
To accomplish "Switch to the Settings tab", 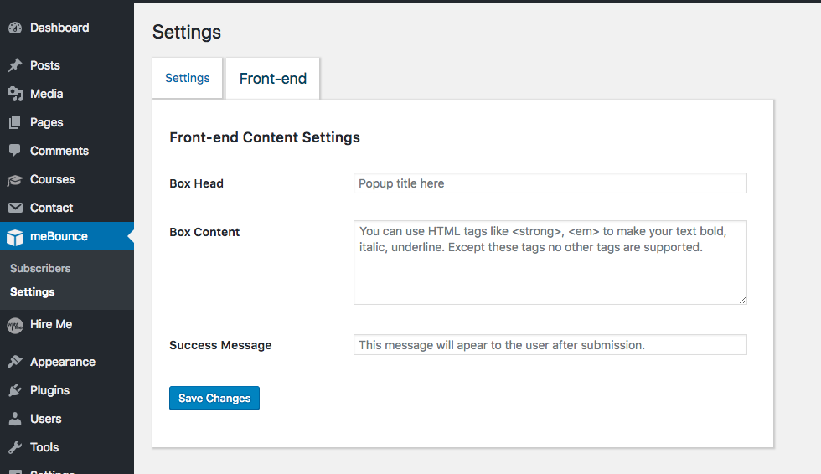I will point(188,78).
